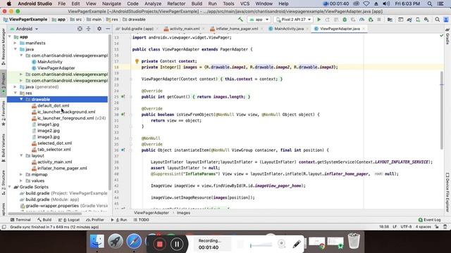Open the Navigate menu
The height and width of the screenshot is (253, 451).
[x=111, y=4]
